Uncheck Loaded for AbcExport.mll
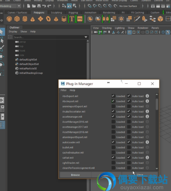The height and width of the screenshot is (191, 171). pyautogui.click(x=113, y=96)
